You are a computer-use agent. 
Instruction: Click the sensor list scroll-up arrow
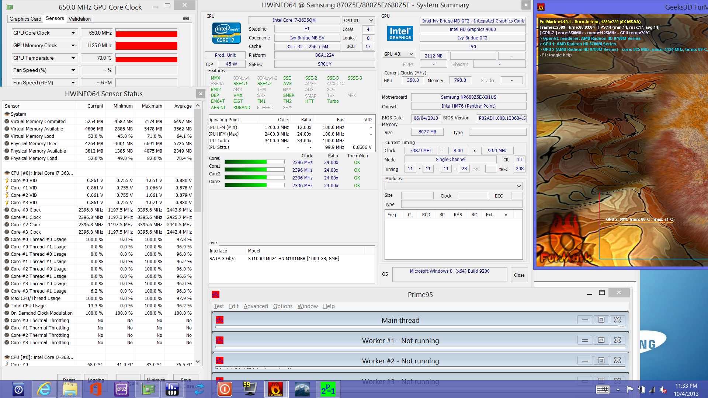198,105
